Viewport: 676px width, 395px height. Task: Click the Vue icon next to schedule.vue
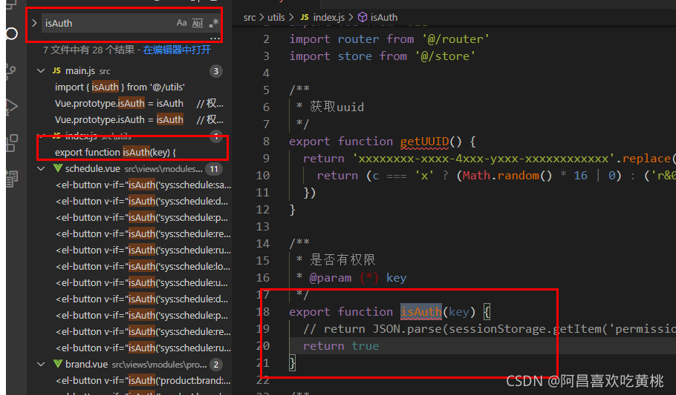(x=57, y=169)
